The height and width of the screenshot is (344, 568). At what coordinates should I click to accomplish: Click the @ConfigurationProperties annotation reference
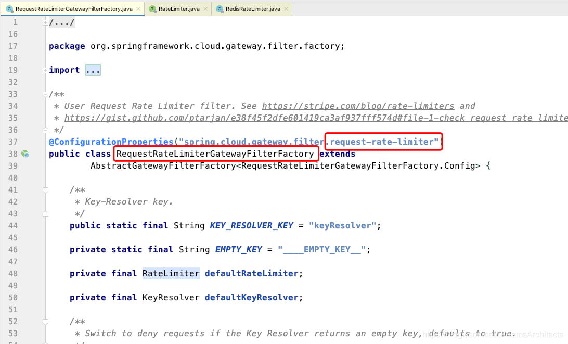coord(109,142)
